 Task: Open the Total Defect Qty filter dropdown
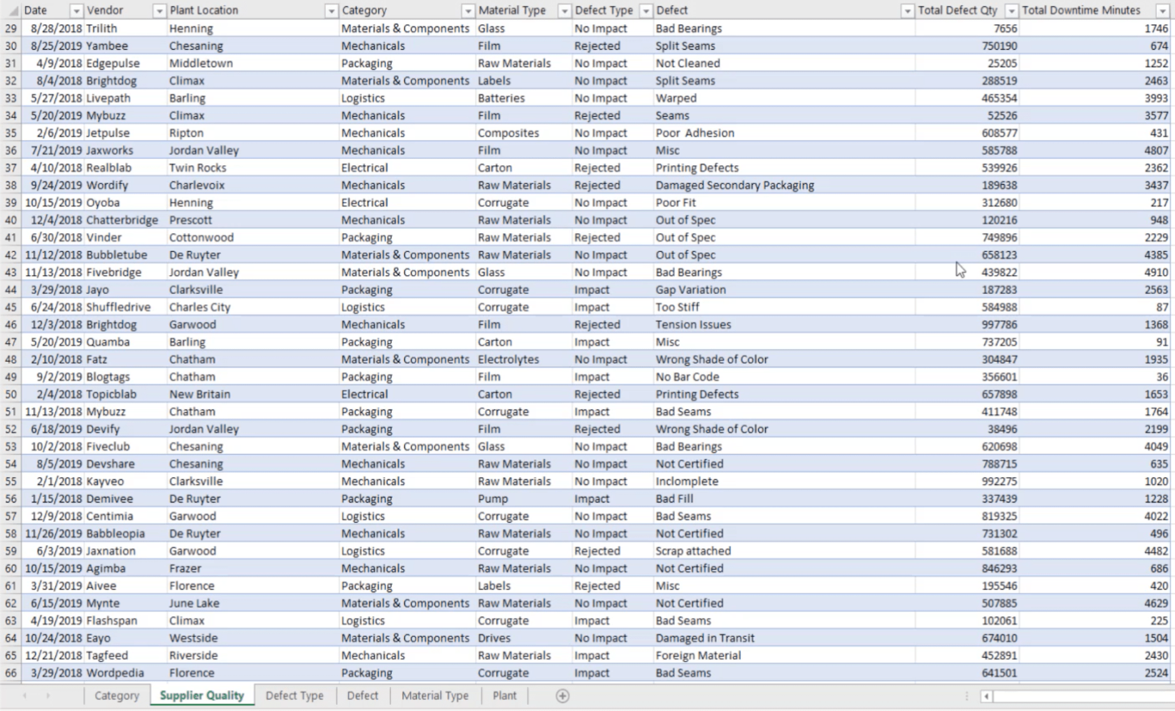(1011, 10)
